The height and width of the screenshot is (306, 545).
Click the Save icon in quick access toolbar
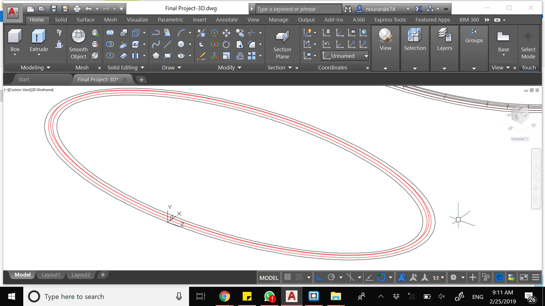(54, 9)
